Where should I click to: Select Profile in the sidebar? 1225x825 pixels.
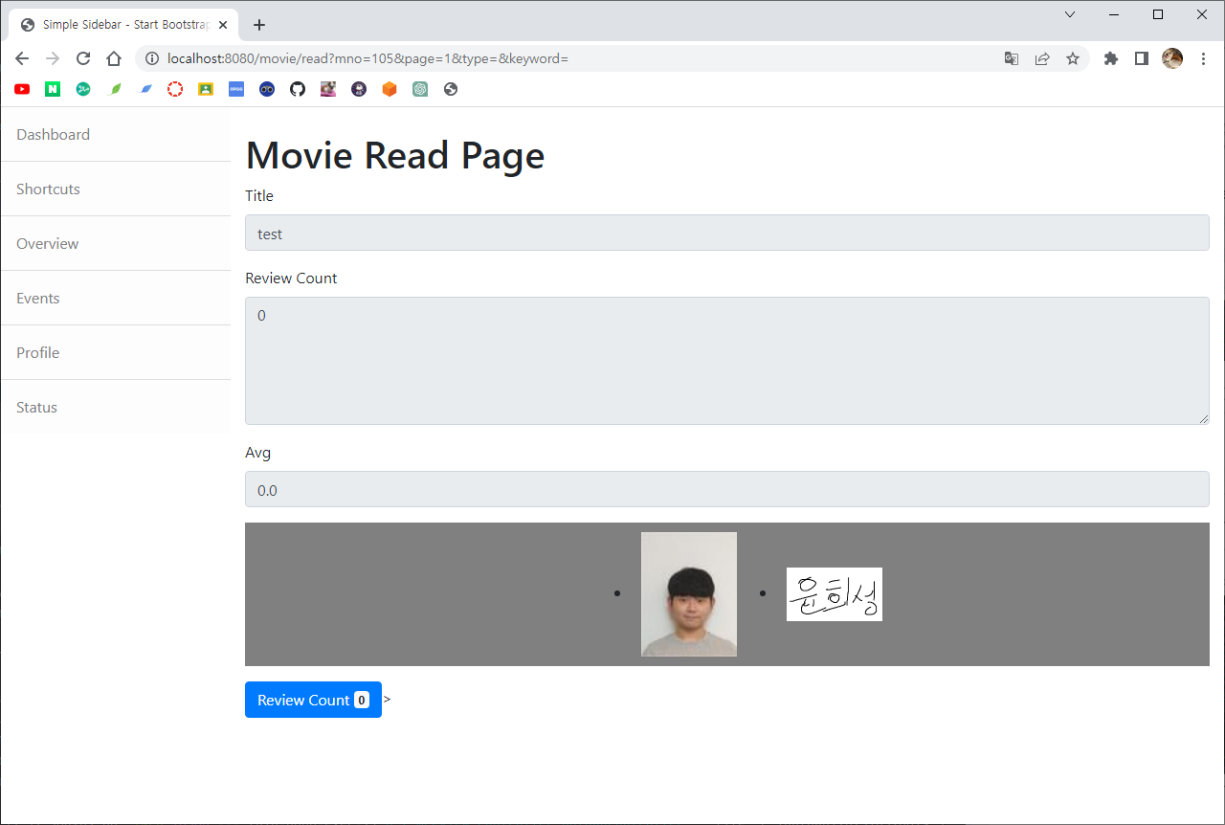(x=116, y=353)
